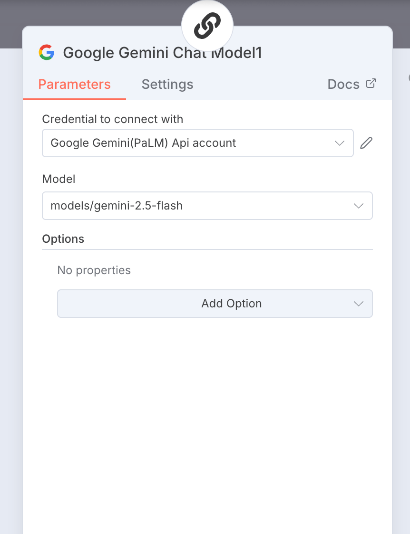Click the Google logo icon beside the node title
Screen dimensions: 410x534
coord(47,52)
